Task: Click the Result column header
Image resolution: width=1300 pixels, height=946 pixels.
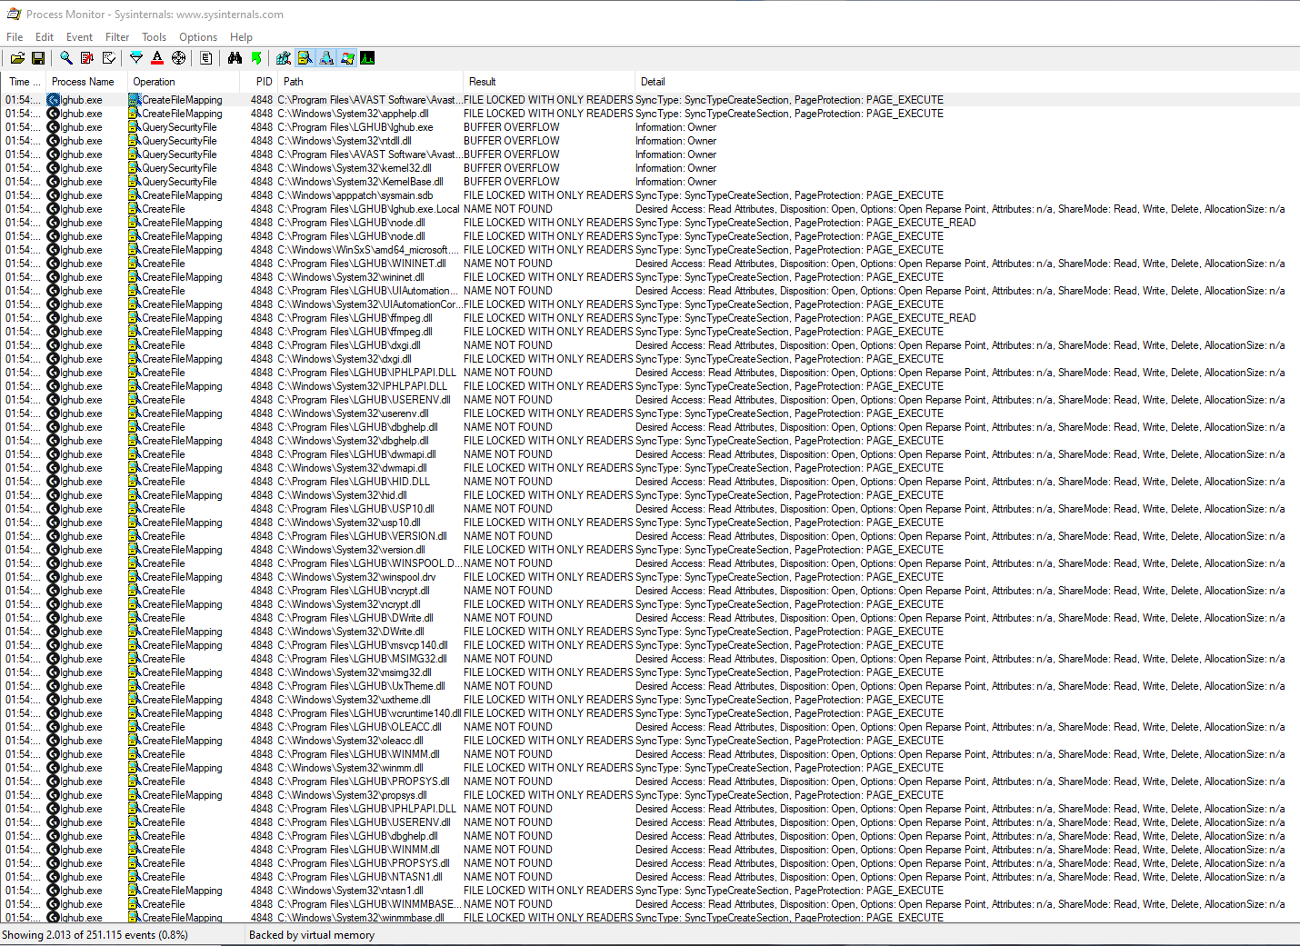Action: 548,82
